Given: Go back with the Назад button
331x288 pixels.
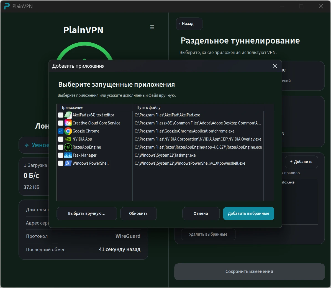Looking at the screenshot, I should point(189,24).
